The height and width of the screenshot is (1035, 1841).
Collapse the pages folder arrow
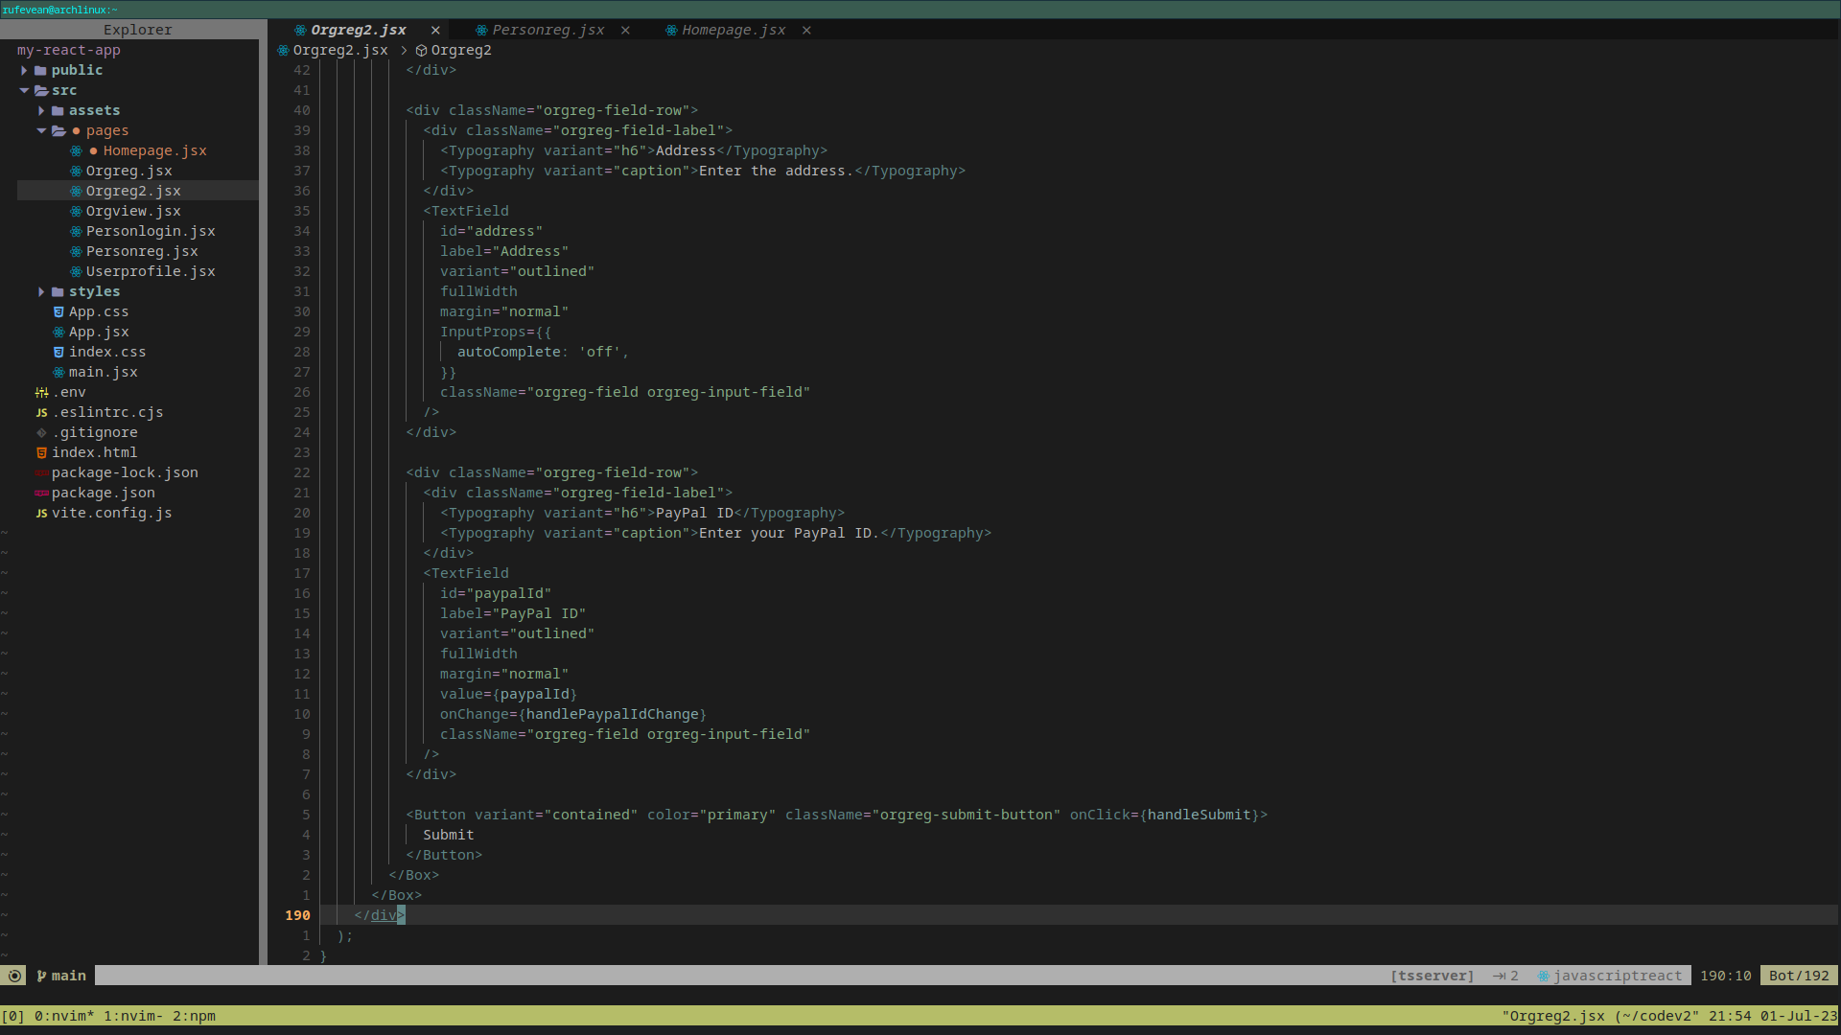[41, 130]
